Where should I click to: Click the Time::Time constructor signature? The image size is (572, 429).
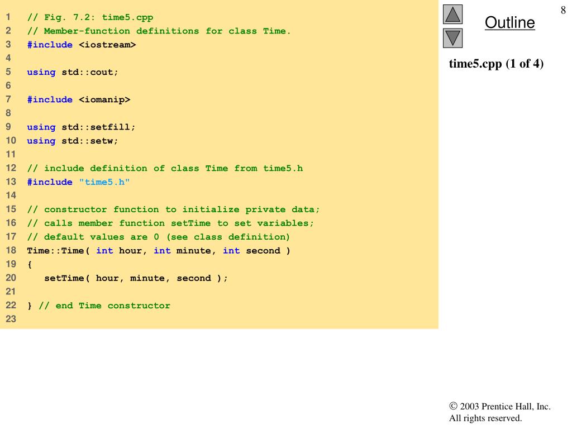pos(159,251)
